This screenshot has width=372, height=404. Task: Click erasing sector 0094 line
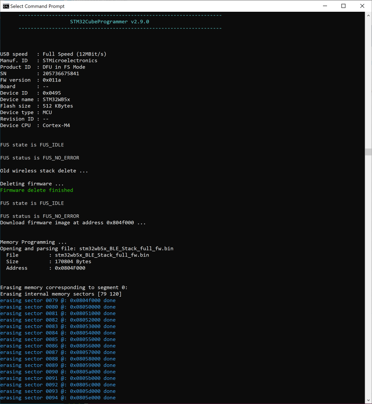pyautogui.click(x=58, y=398)
